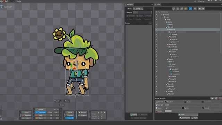The width and height of the screenshot is (222, 125).
Task: Collapse the root node in tree
Action: coord(163,17)
